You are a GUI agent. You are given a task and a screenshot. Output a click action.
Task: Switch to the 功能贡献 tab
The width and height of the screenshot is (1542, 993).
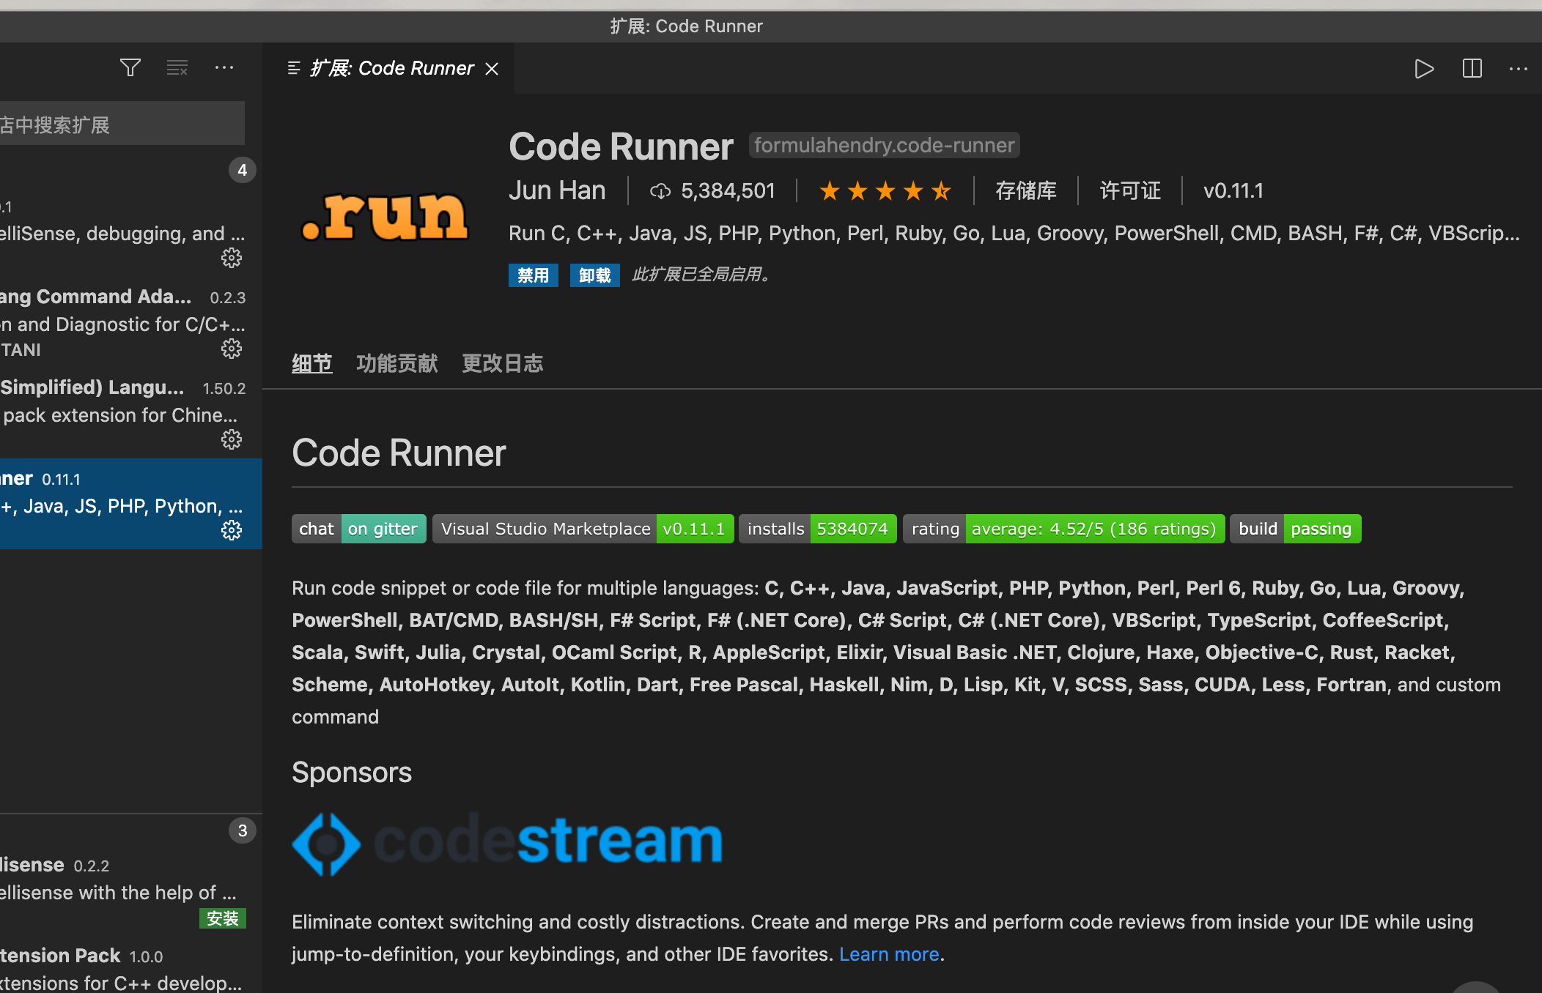[x=396, y=363]
